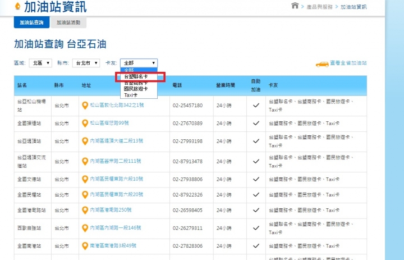Viewport: 404px width, 260px height.
Task: Open address link 松山區敦化北路342之1號
Action: [x=117, y=105]
